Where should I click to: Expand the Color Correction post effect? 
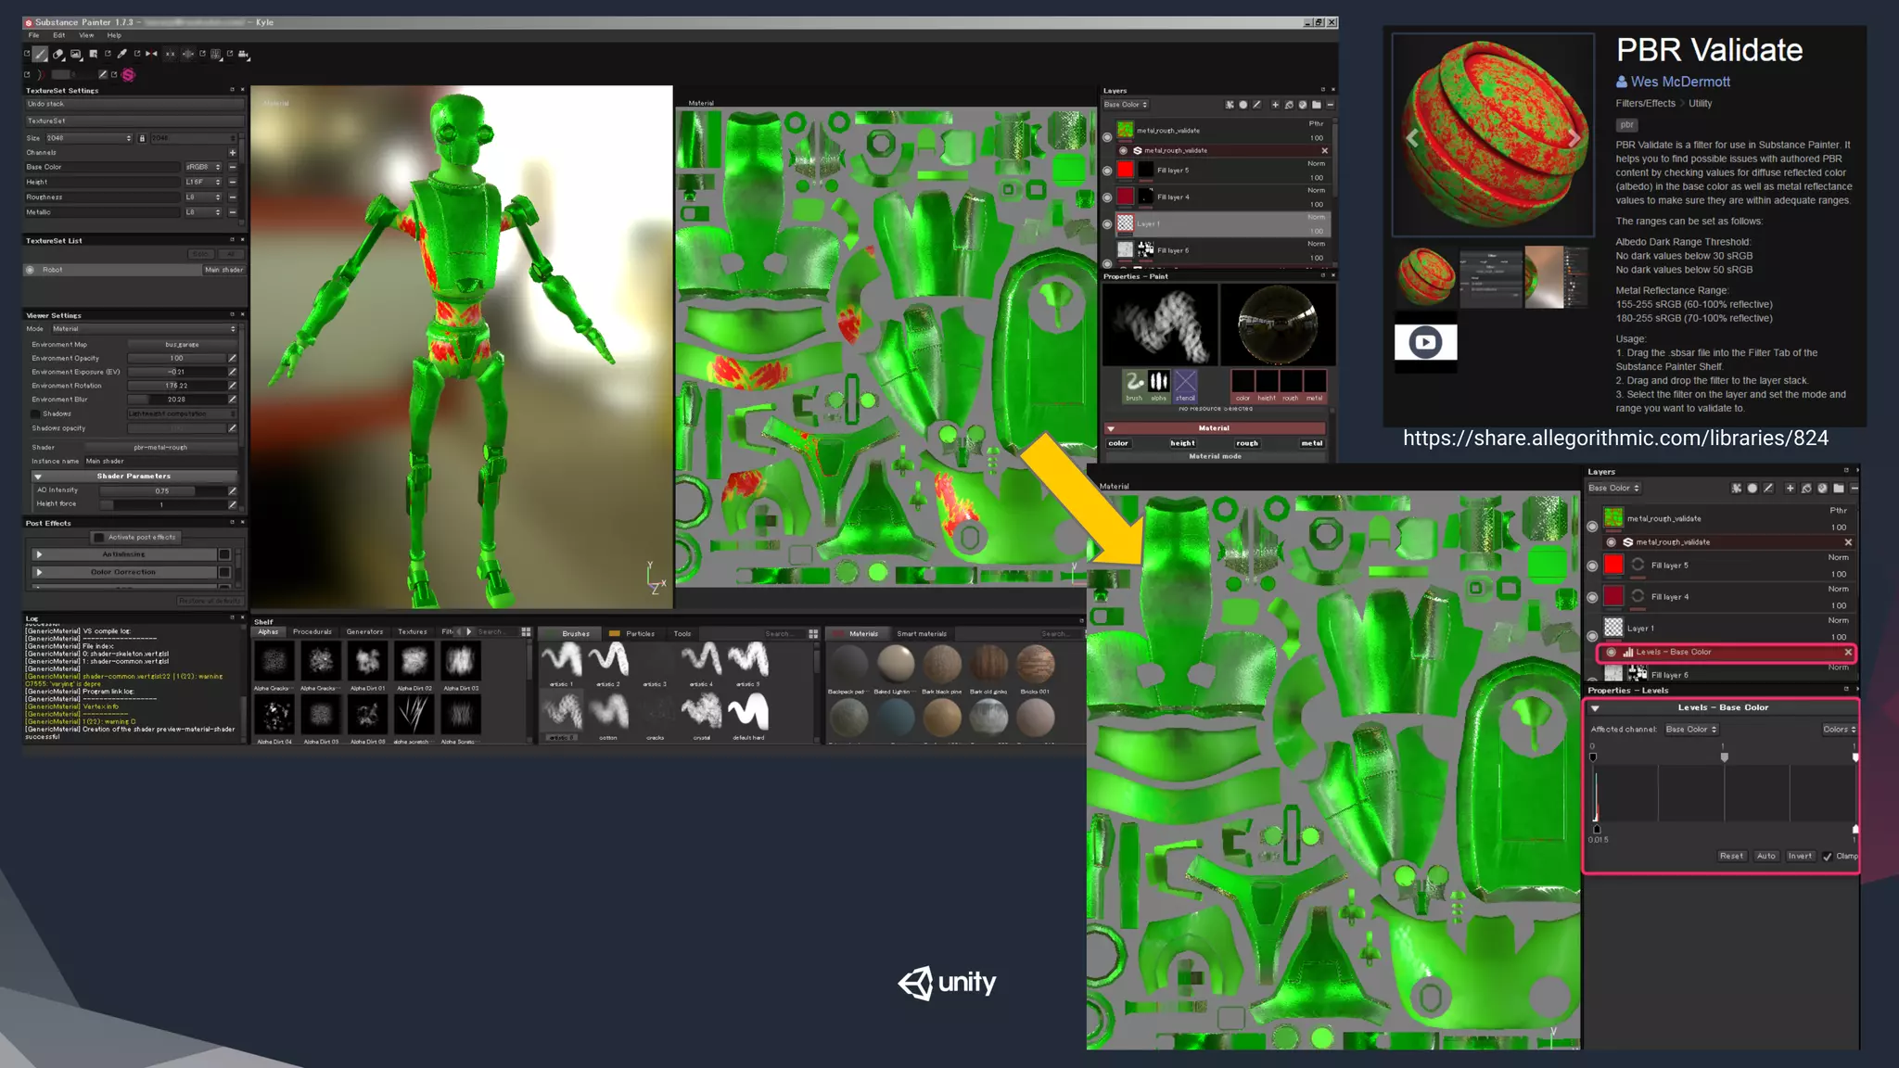[x=39, y=573]
